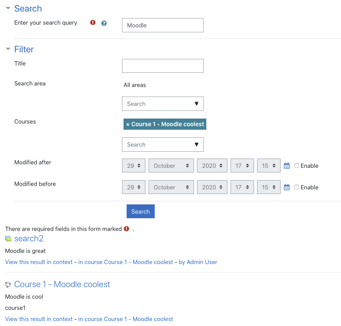Change Modified after minute selector
The height and width of the screenshot is (326, 341).
click(269, 166)
